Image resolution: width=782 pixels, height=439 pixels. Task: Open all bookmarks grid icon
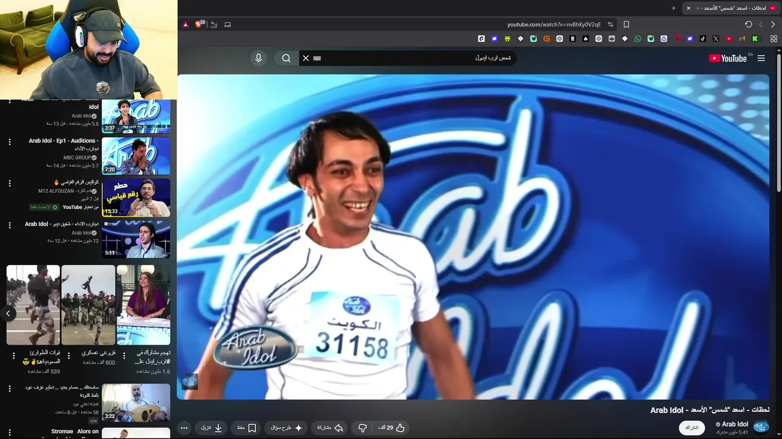[x=773, y=38]
